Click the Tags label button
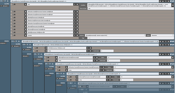The height and width of the screenshot is (93, 175). (83, 38)
